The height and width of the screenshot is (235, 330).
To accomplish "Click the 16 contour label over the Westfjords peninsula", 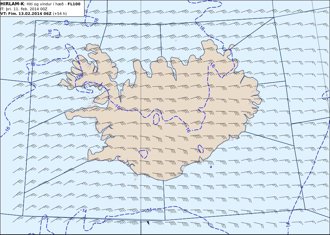I will pos(81,76).
